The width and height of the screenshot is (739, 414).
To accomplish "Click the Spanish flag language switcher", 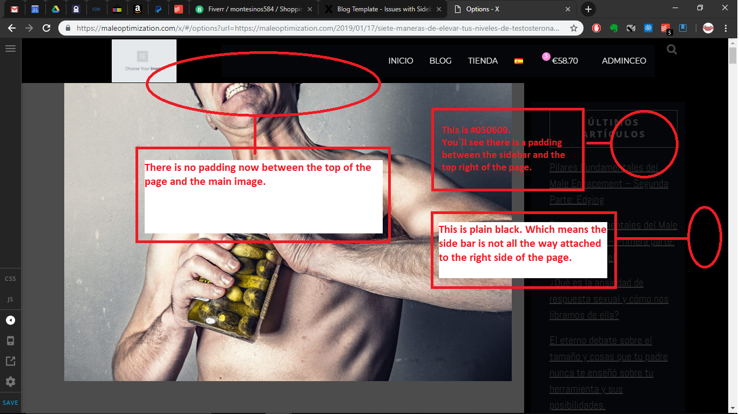I will [x=519, y=61].
